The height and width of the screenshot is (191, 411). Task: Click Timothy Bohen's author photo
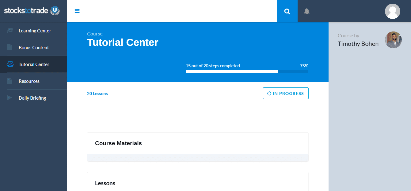click(x=393, y=40)
